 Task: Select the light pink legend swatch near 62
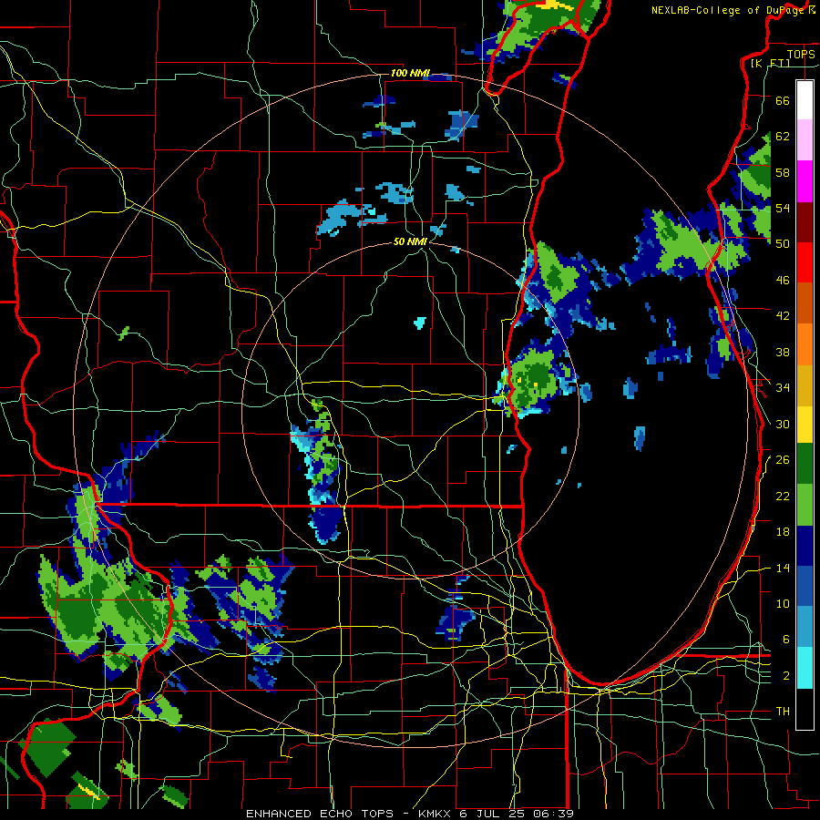(x=805, y=140)
